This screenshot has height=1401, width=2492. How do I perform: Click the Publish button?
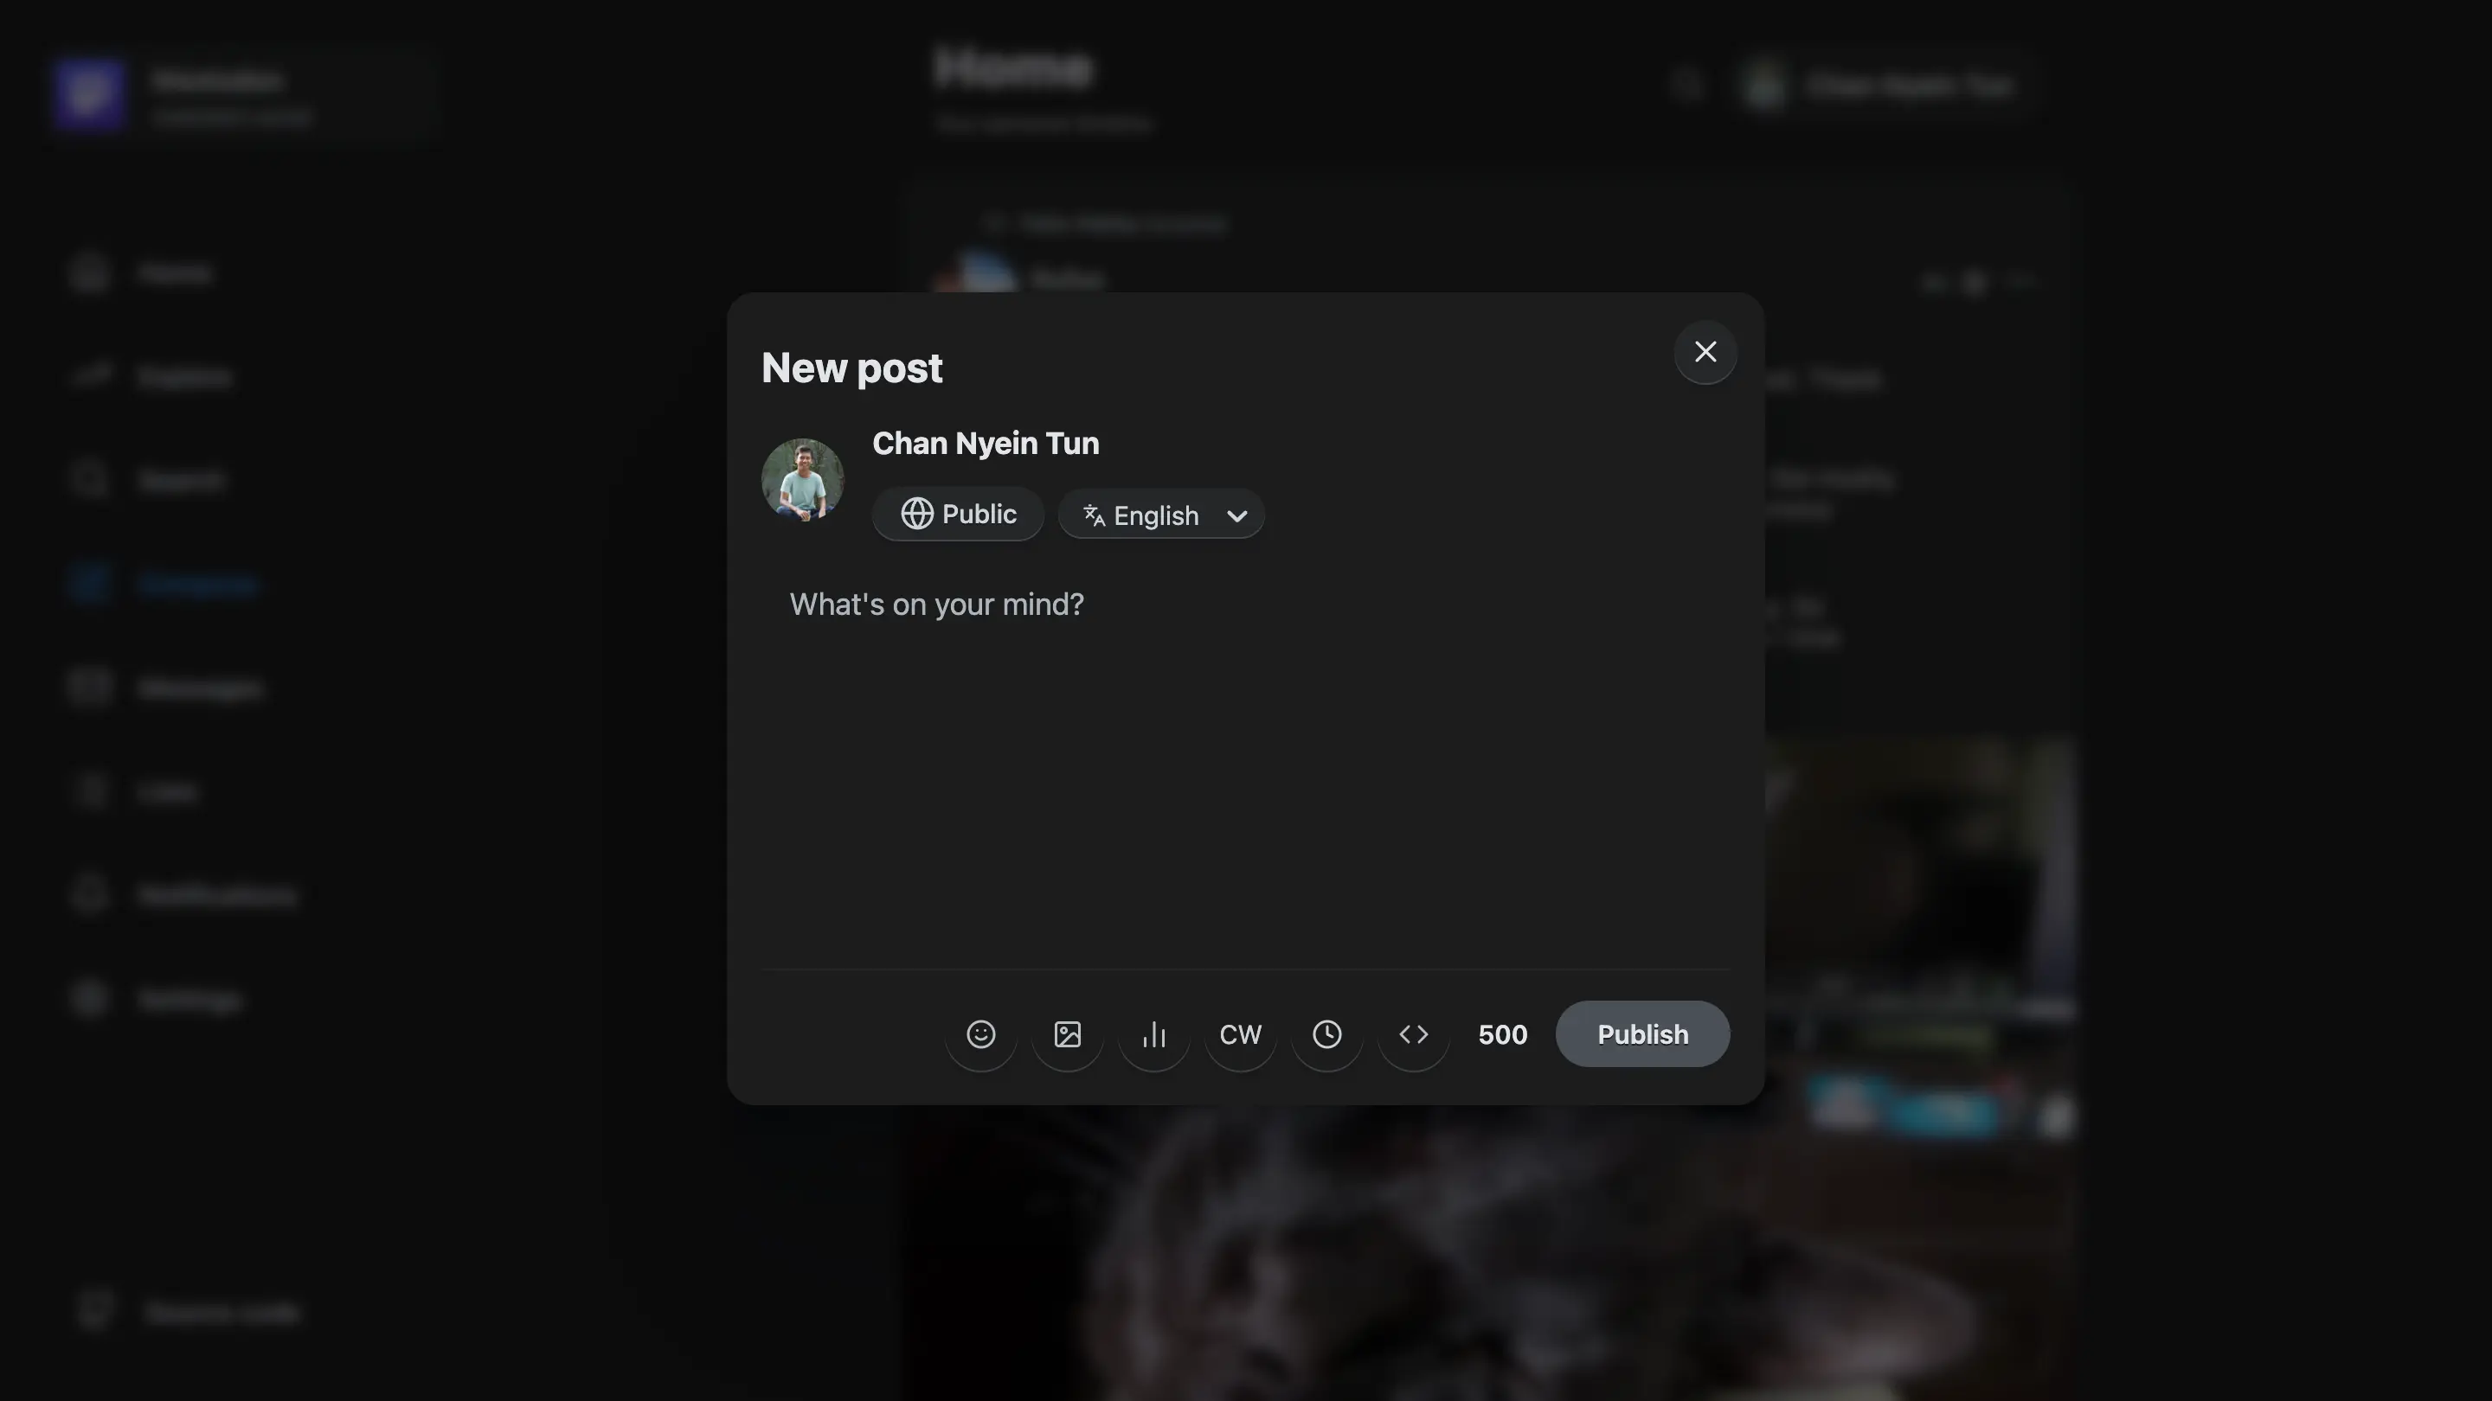(1641, 1034)
